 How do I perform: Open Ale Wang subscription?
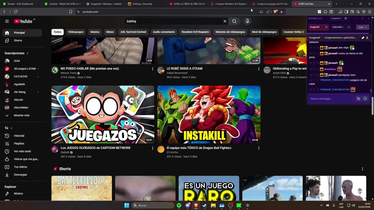(23, 92)
